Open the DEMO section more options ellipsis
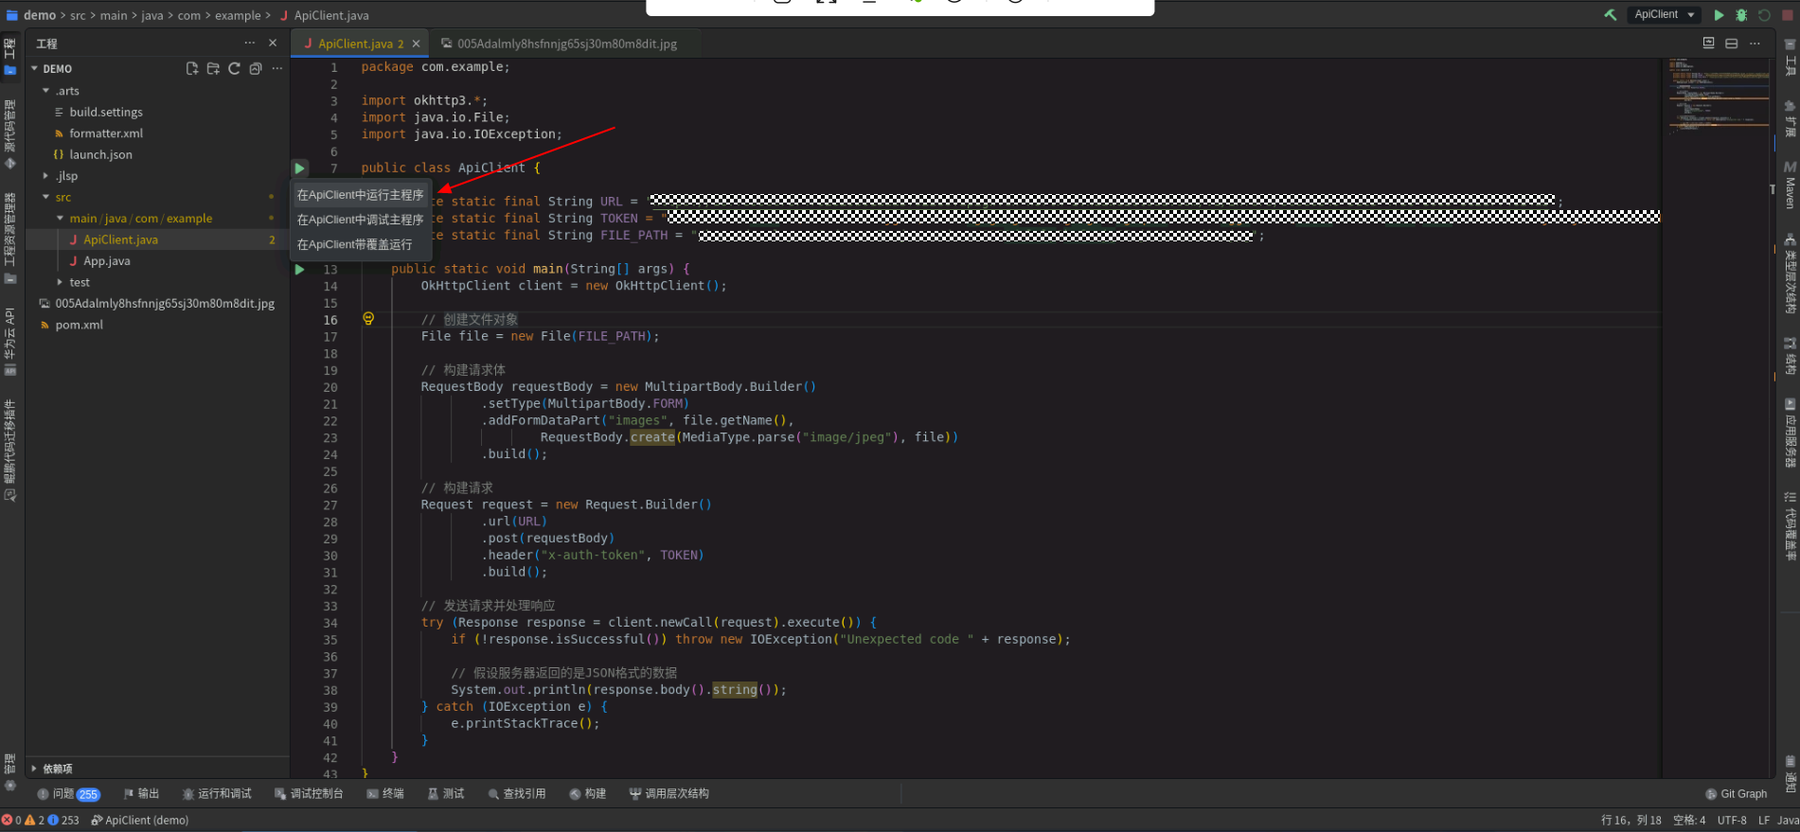 point(276,68)
